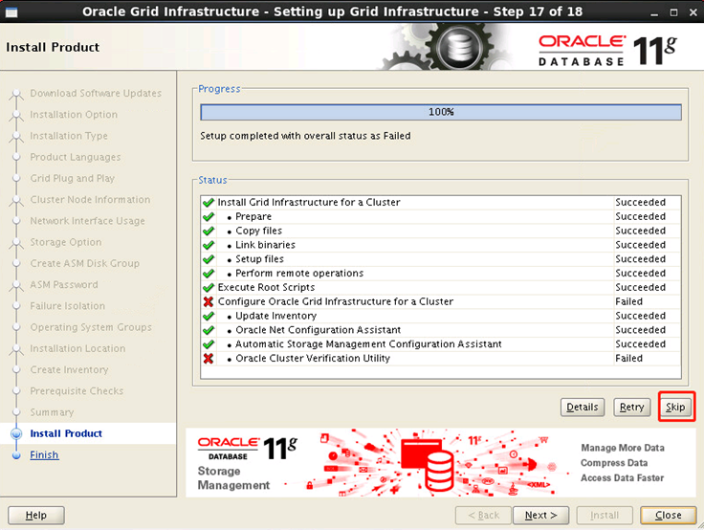Click green check beside Install Grid Infrastructure for a Cluster

209,203
